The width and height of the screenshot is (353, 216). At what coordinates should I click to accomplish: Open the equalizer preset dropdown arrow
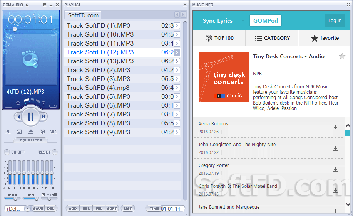(27, 208)
